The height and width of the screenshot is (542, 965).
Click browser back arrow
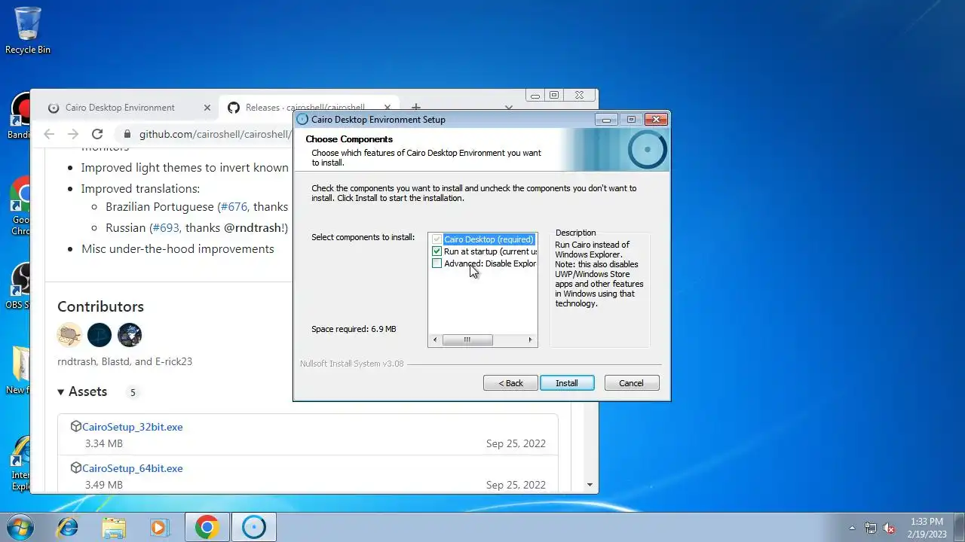pyautogui.click(x=49, y=134)
